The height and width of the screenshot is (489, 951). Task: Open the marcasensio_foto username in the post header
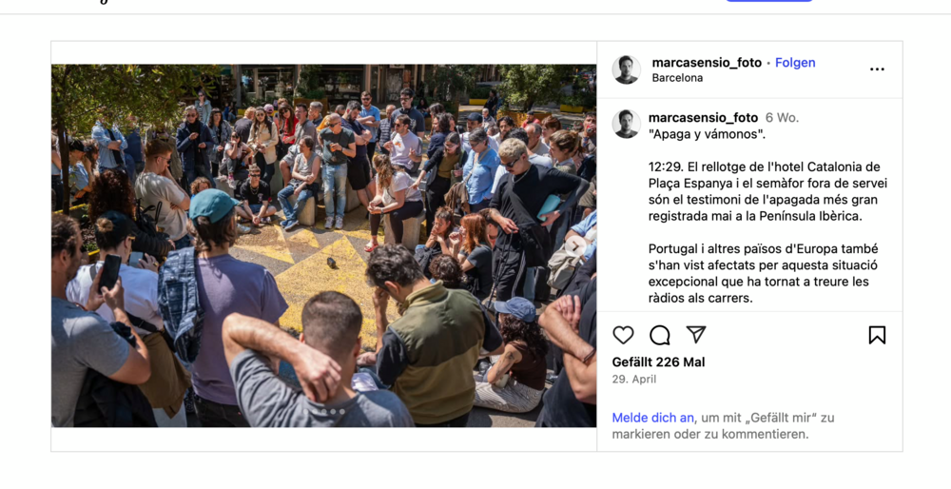tap(707, 63)
